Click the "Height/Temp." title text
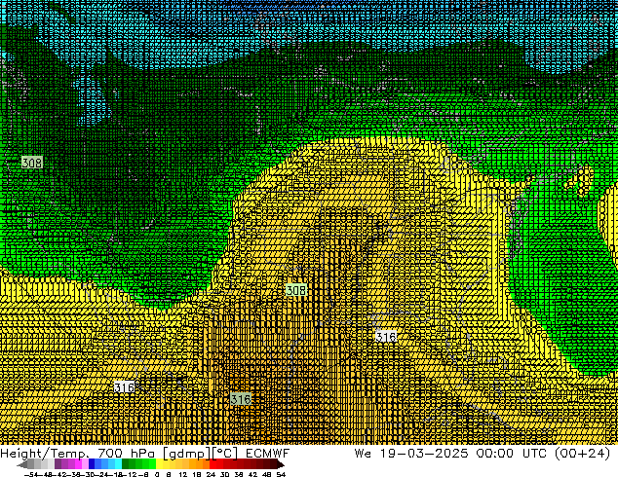The width and height of the screenshot is (618, 477). point(45,453)
